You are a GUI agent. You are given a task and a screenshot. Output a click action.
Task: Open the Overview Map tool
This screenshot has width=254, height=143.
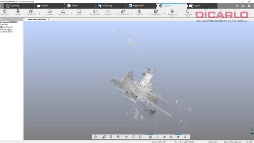pos(31,12)
